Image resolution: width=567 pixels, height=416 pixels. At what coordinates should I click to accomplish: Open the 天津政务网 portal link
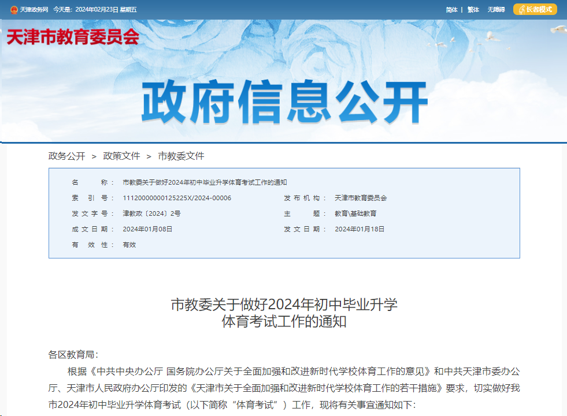pos(34,9)
